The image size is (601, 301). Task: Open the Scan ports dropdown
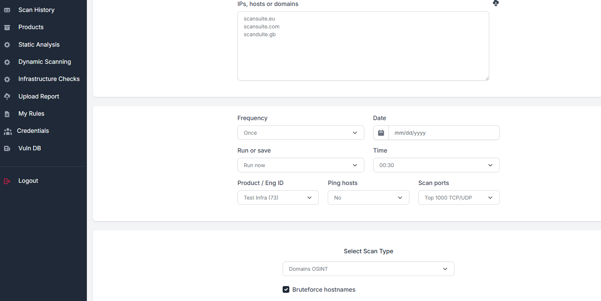click(x=459, y=198)
